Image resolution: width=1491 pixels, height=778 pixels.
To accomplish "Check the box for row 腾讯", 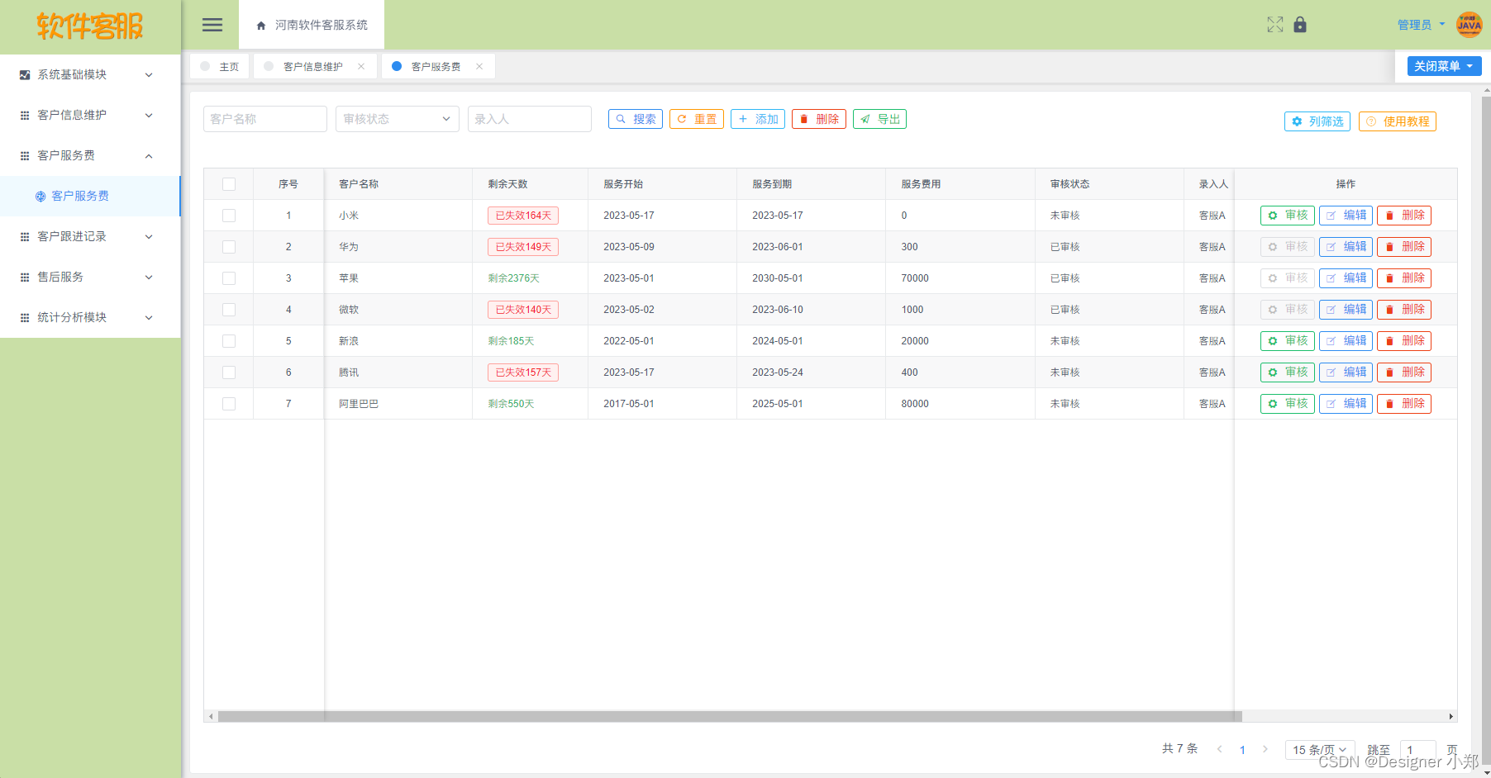I will [x=229, y=372].
